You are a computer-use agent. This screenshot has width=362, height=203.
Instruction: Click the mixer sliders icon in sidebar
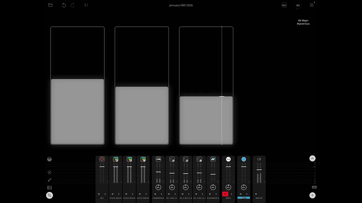click(x=49, y=195)
